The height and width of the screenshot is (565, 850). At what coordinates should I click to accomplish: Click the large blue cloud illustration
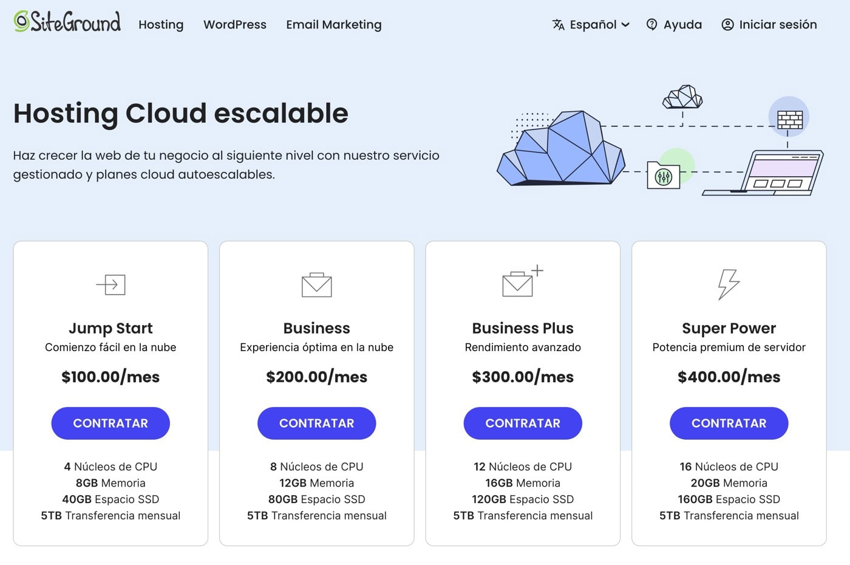(560, 148)
